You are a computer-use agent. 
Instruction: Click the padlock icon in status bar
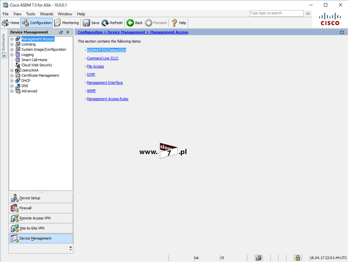[x=298, y=258]
